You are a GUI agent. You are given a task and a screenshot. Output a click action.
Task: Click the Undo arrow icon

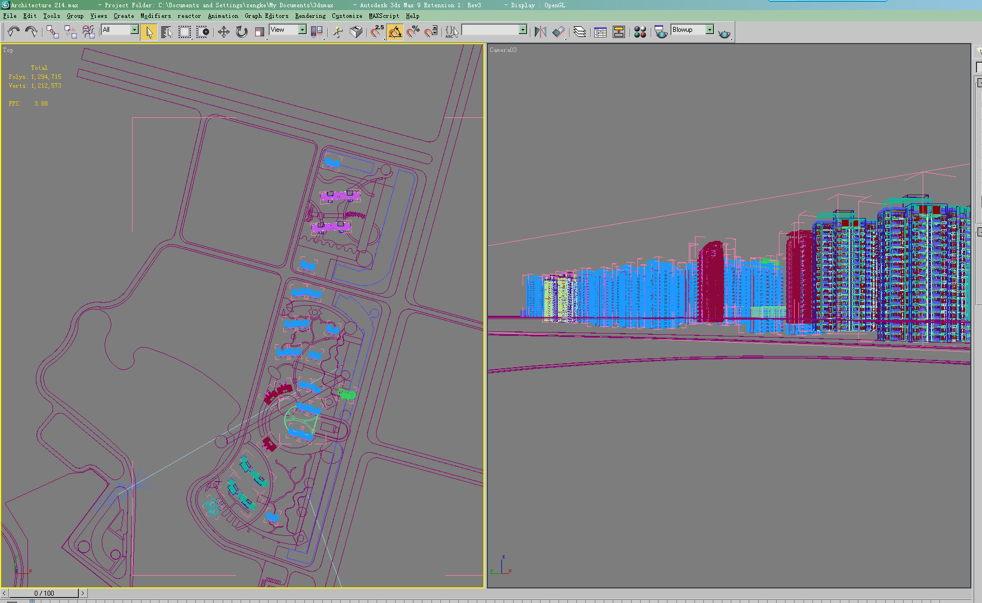pos(13,32)
